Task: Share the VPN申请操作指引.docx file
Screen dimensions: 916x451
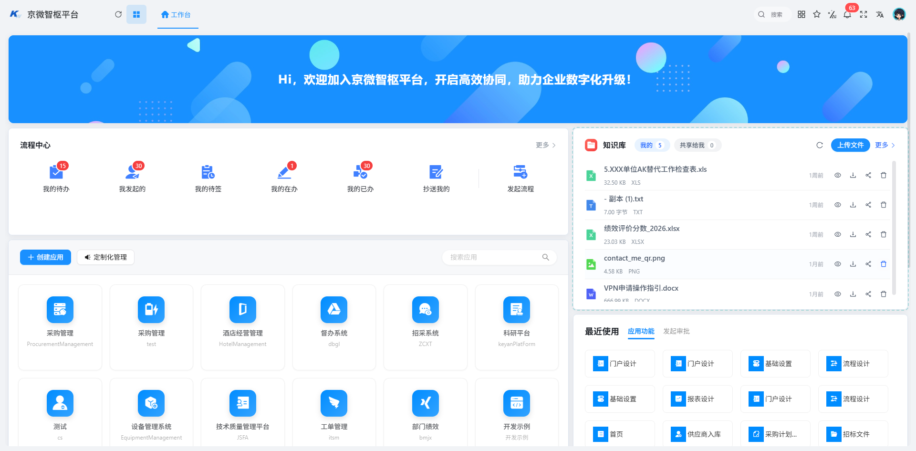Action: [x=868, y=294]
